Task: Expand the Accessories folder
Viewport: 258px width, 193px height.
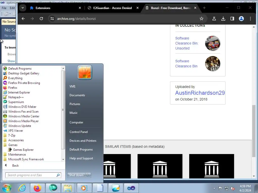Action: coord(16,140)
